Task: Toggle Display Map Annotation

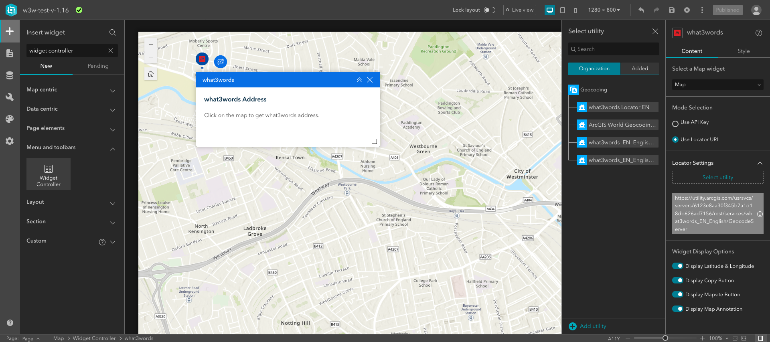Action: click(678, 309)
